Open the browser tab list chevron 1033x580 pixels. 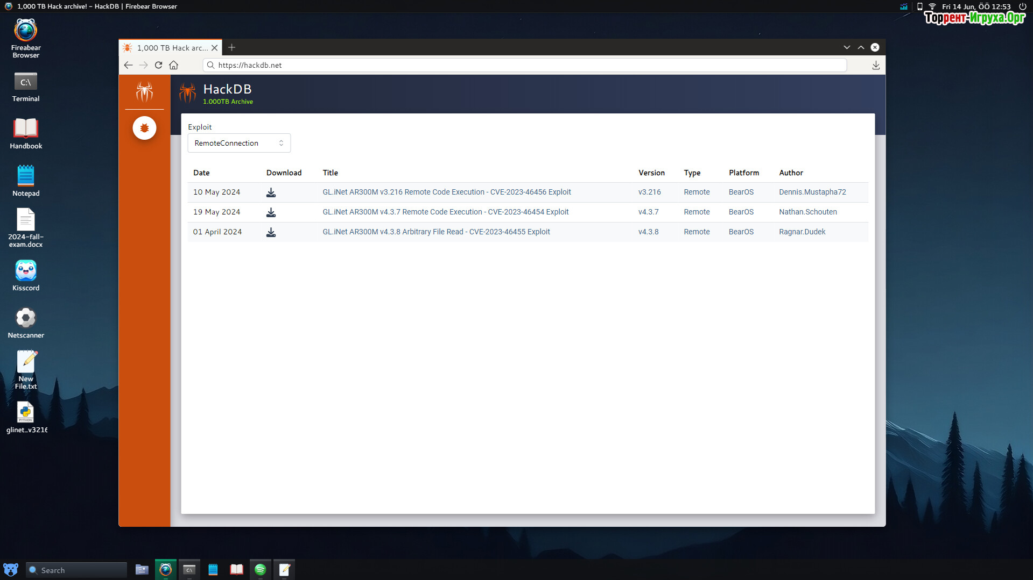coord(846,47)
